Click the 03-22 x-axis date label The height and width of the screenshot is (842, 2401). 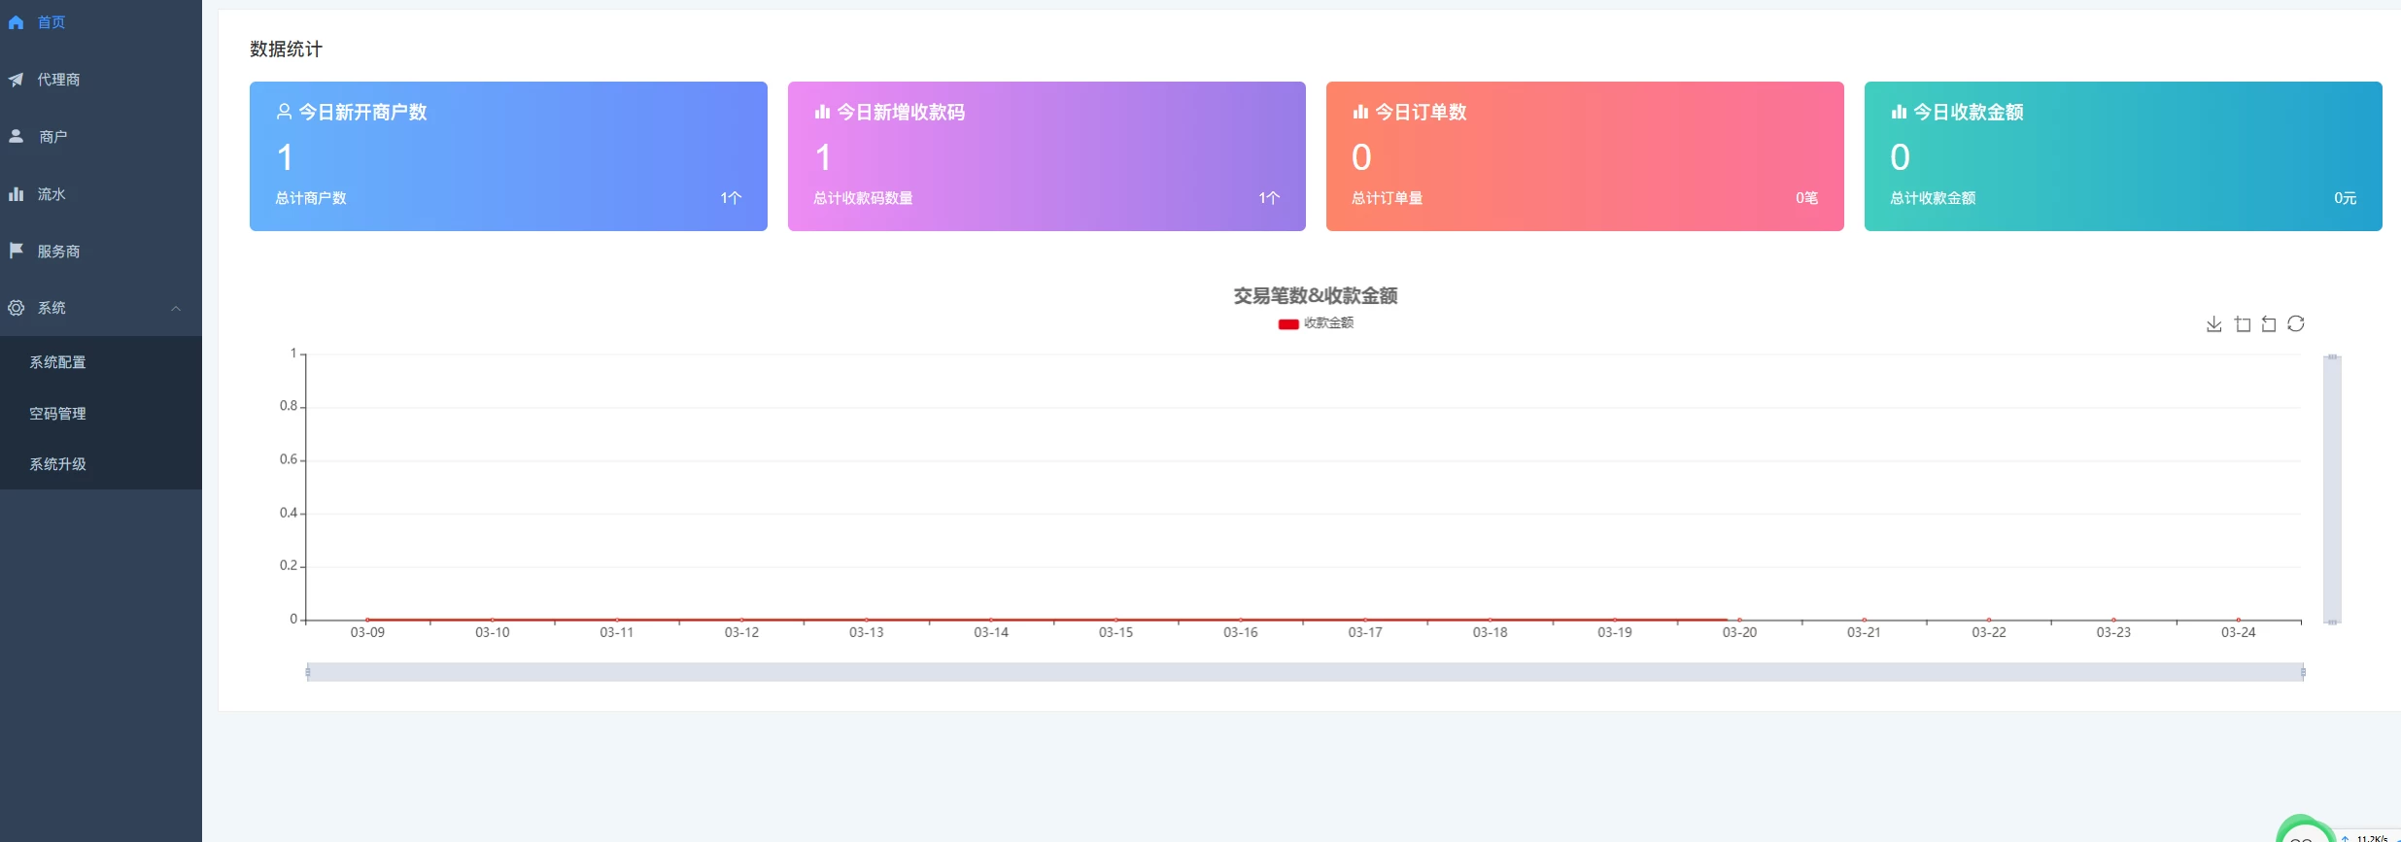pos(1988,632)
